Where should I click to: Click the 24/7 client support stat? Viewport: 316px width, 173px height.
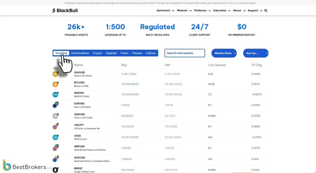coord(200,30)
